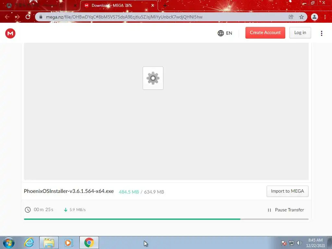Click the Log in button
Screen dimensions: 332x249
coord(300,33)
